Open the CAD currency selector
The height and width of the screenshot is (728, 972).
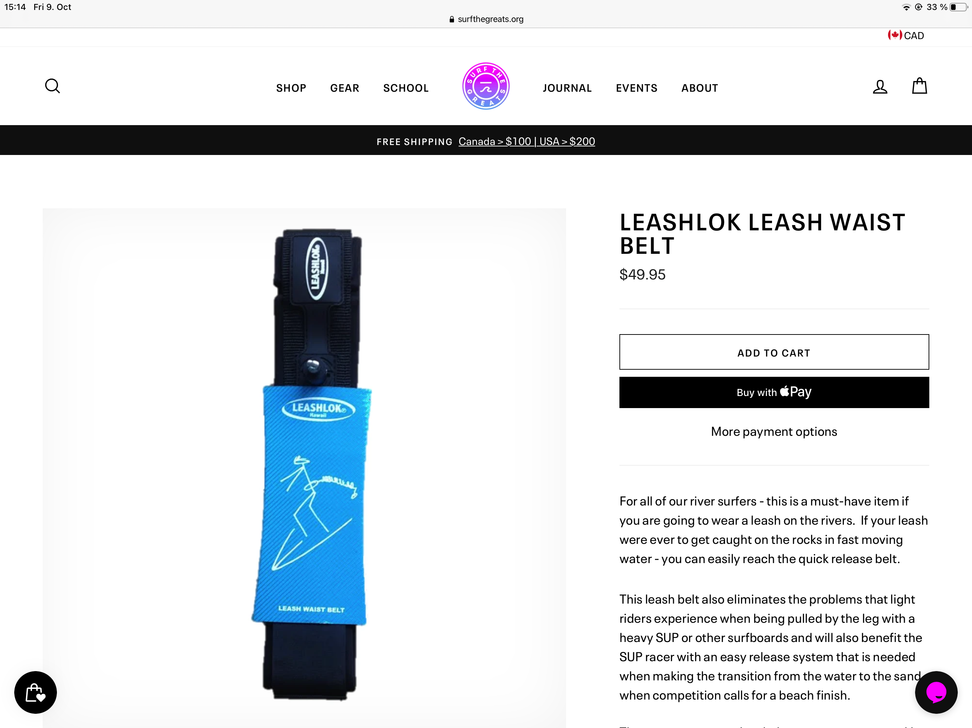(906, 36)
